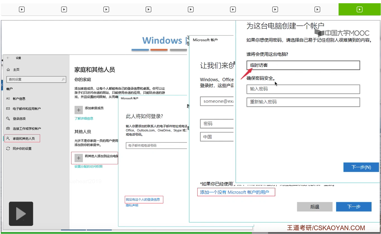Open the second chapter play icon in top strip

coord(64,9)
